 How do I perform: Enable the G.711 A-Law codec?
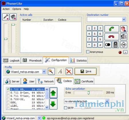pos(8,92)
